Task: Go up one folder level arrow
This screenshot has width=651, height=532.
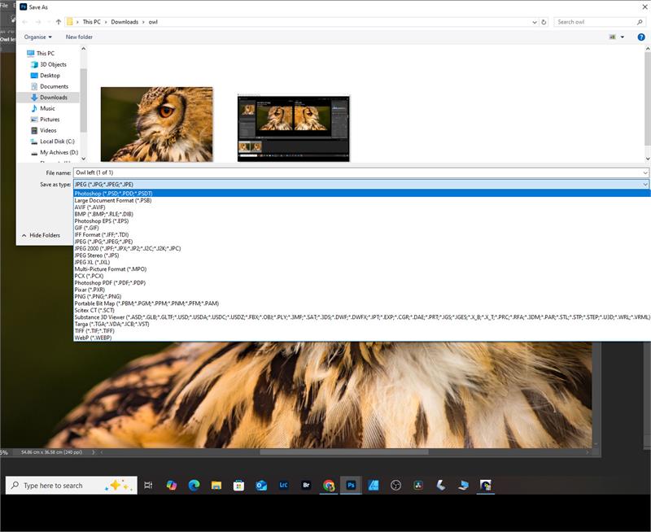Action: click(x=58, y=22)
